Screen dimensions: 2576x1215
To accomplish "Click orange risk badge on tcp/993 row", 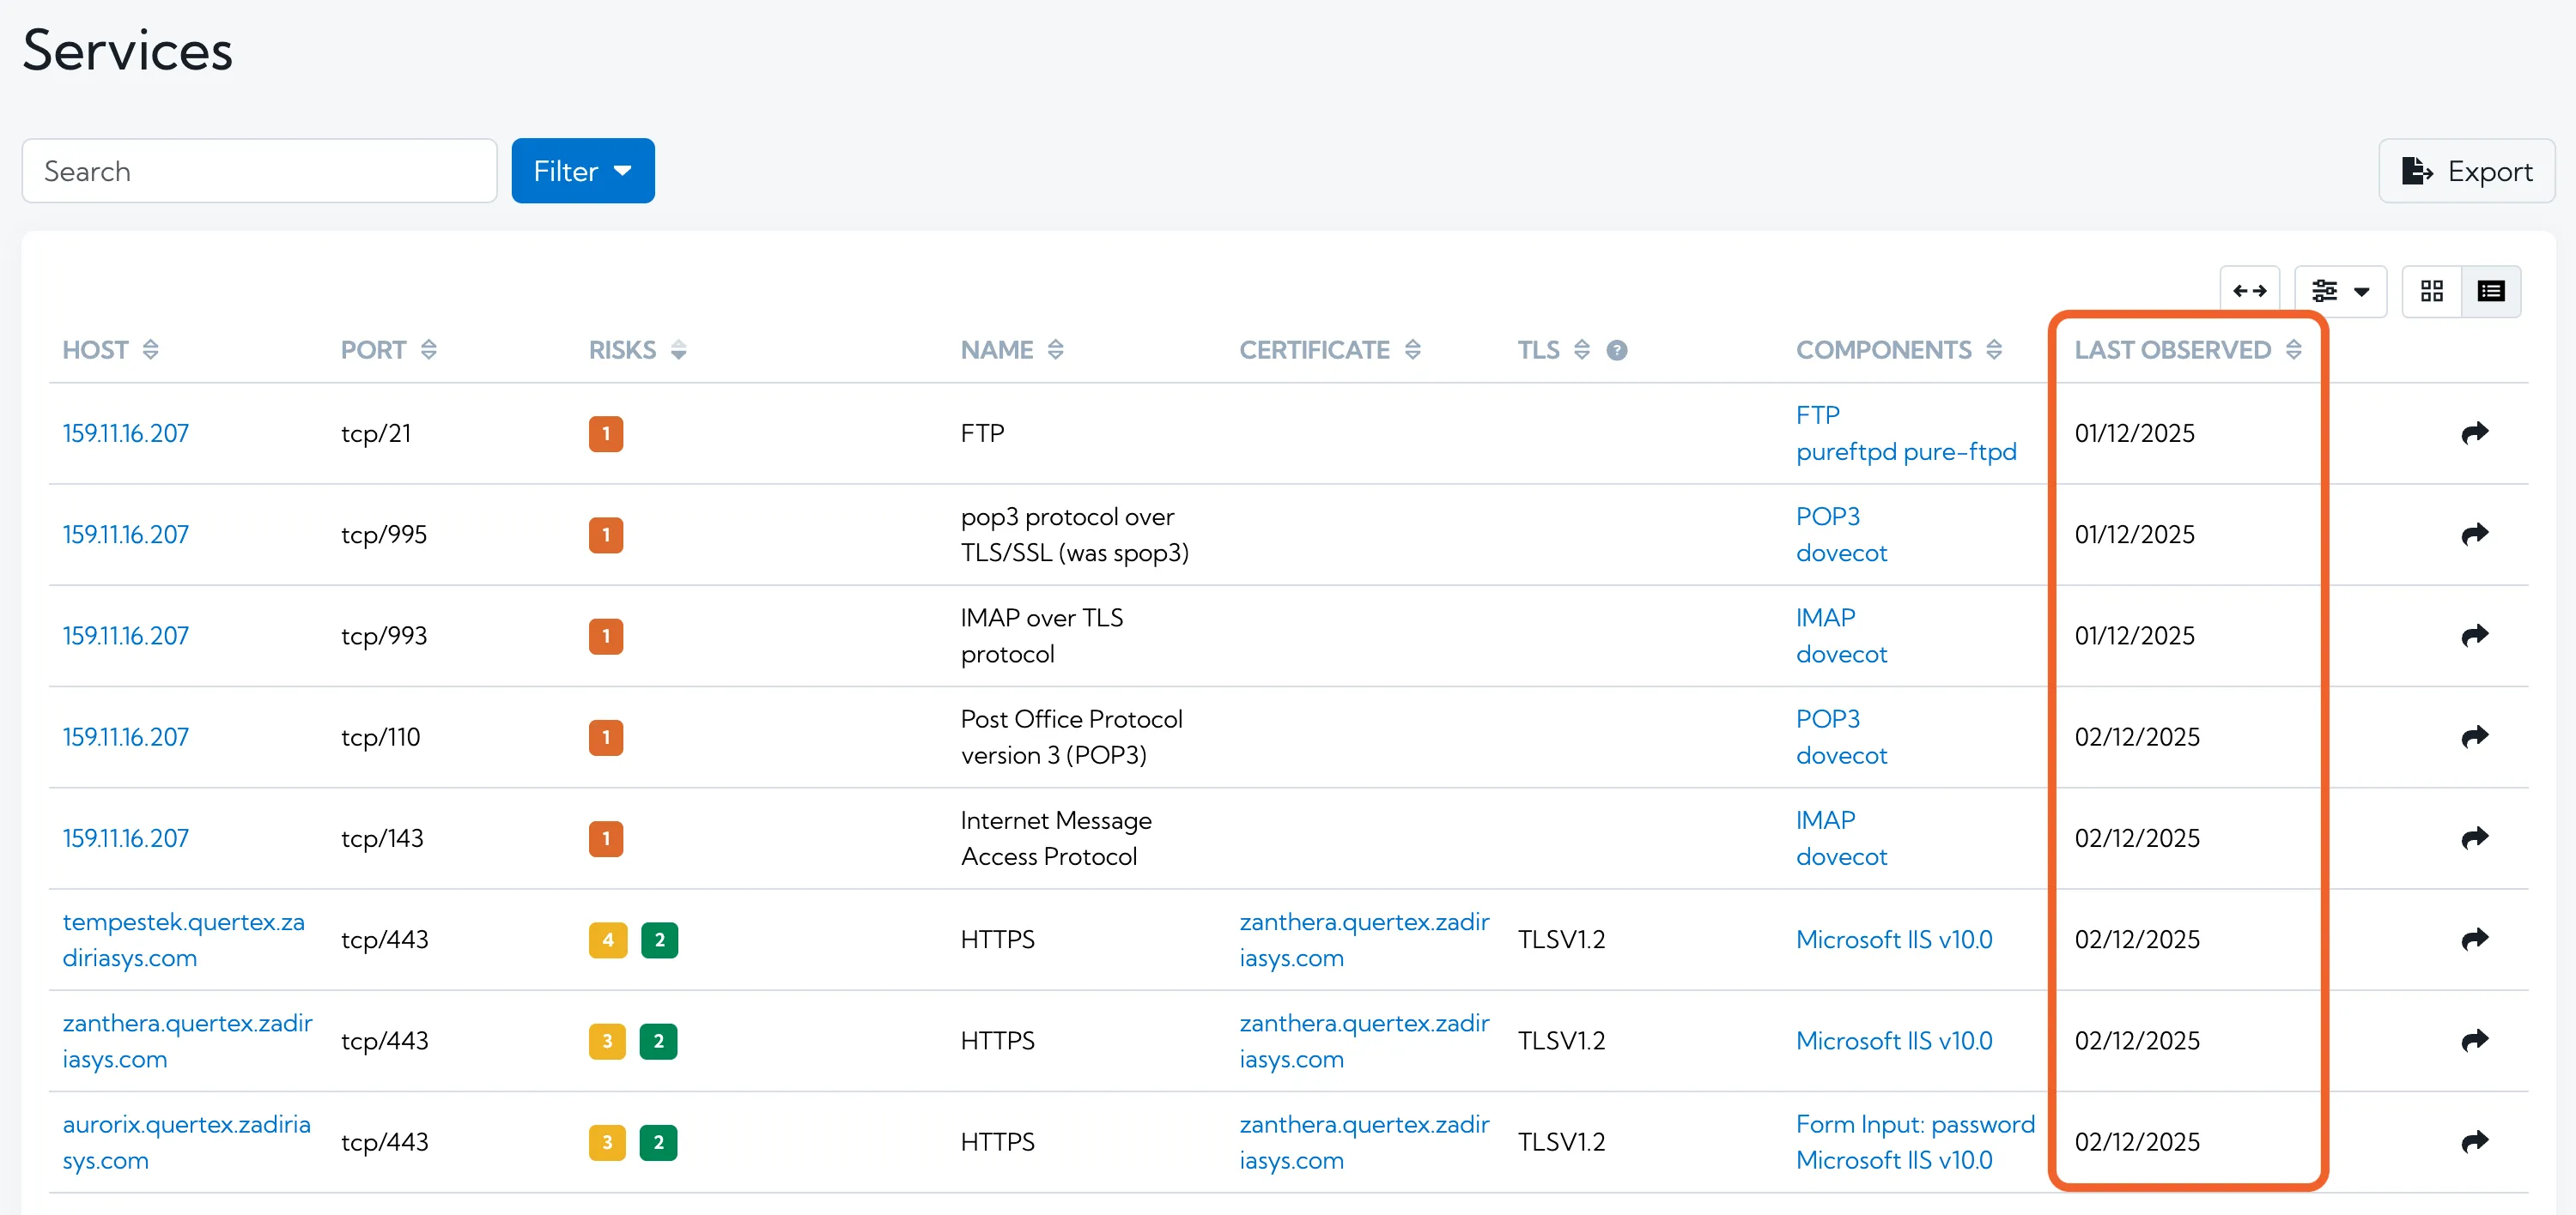I will tap(605, 636).
